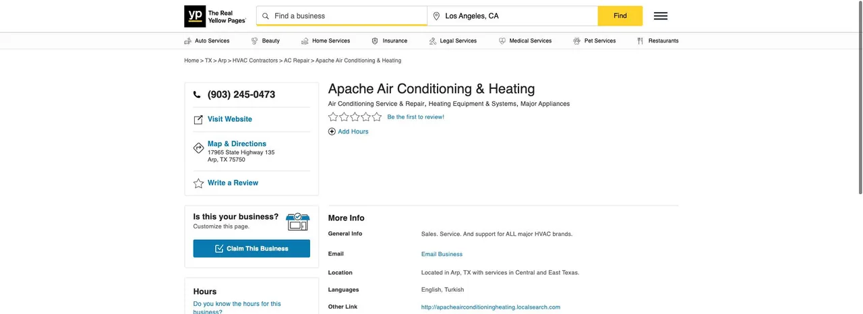Click Add Hours link
Image resolution: width=863 pixels, height=314 pixels.
click(x=353, y=131)
